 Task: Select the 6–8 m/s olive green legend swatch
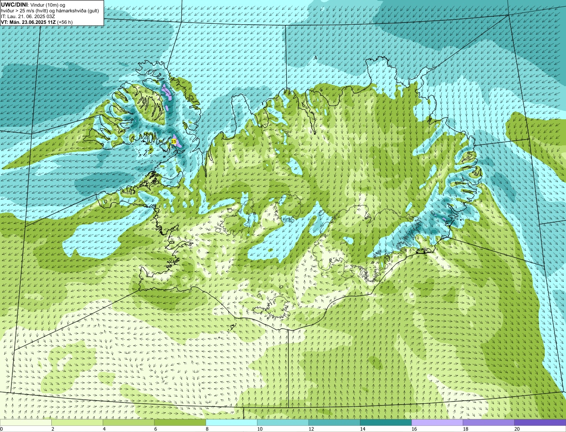[180, 422]
